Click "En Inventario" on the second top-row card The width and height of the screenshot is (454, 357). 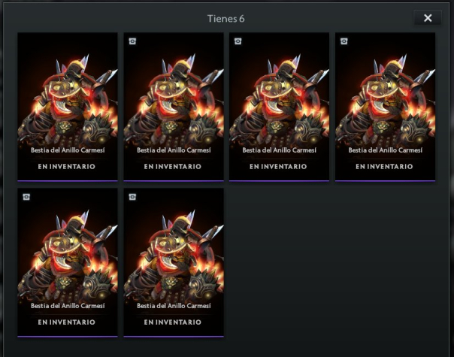click(174, 166)
